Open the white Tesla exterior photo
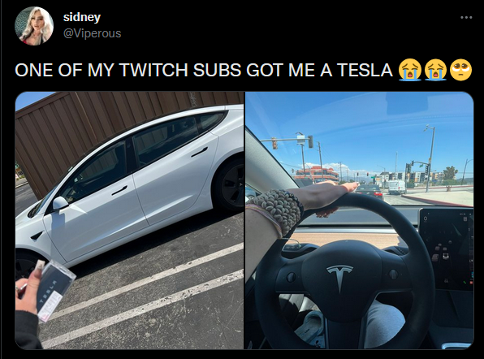Viewport: 484px width, 359px height. tap(129, 220)
